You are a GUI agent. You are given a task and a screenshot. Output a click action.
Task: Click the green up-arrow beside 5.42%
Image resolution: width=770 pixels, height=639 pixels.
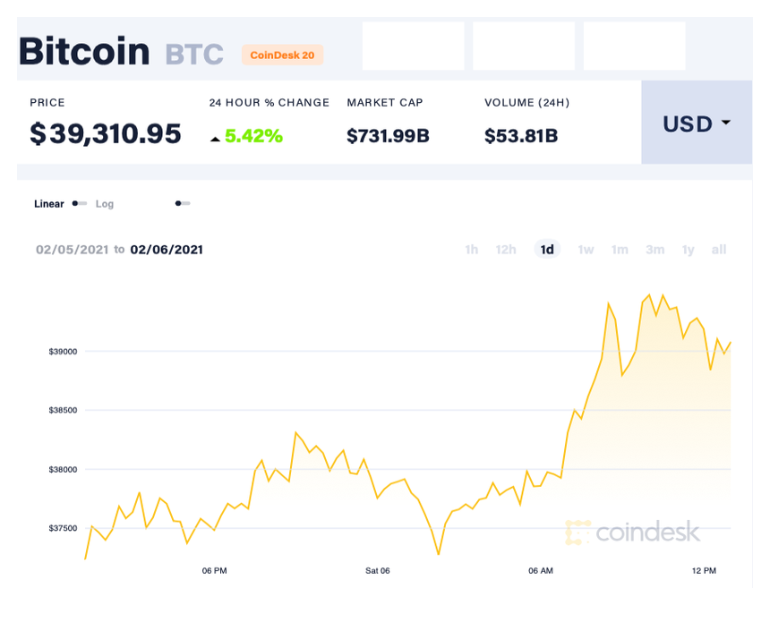click(215, 139)
